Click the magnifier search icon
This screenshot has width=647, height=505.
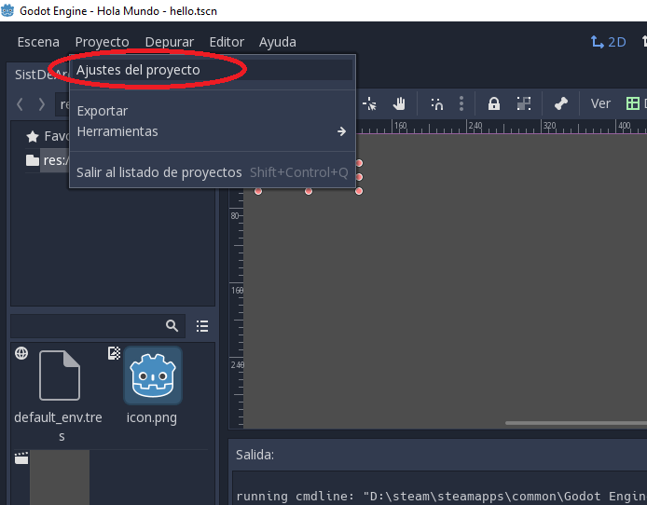[x=172, y=326]
